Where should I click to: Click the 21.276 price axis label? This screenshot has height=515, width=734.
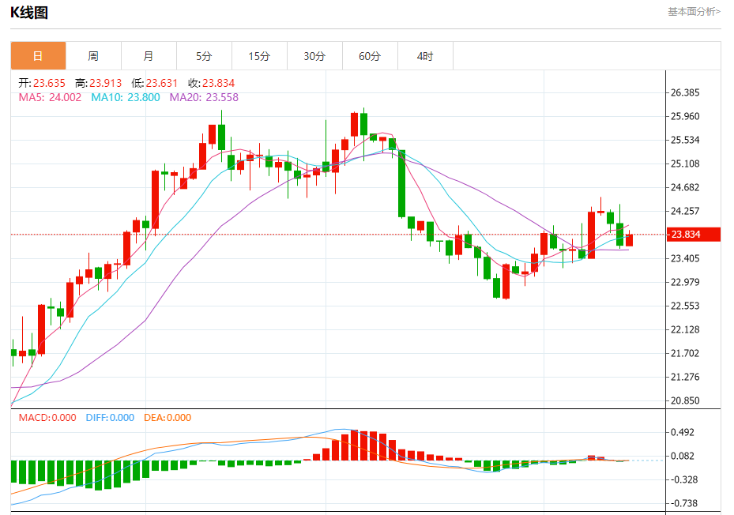pos(685,377)
